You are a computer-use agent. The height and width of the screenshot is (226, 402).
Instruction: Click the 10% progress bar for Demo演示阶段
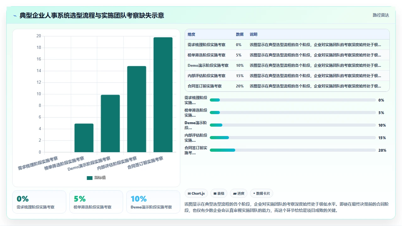[x=293, y=125]
